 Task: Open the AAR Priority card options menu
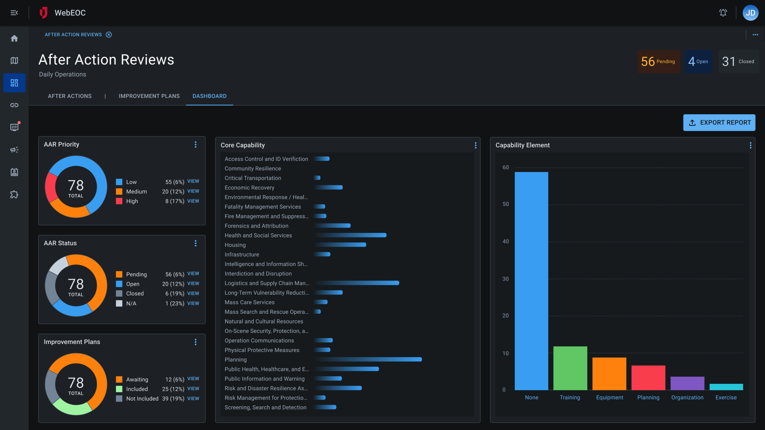pos(195,145)
